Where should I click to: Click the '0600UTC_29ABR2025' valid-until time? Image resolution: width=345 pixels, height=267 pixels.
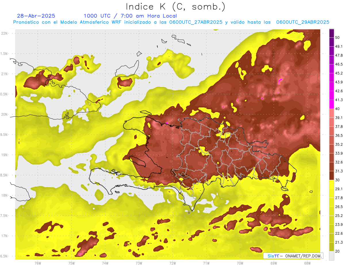pos(303,22)
